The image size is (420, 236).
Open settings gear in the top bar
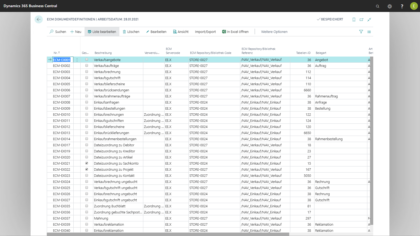(390, 6)
